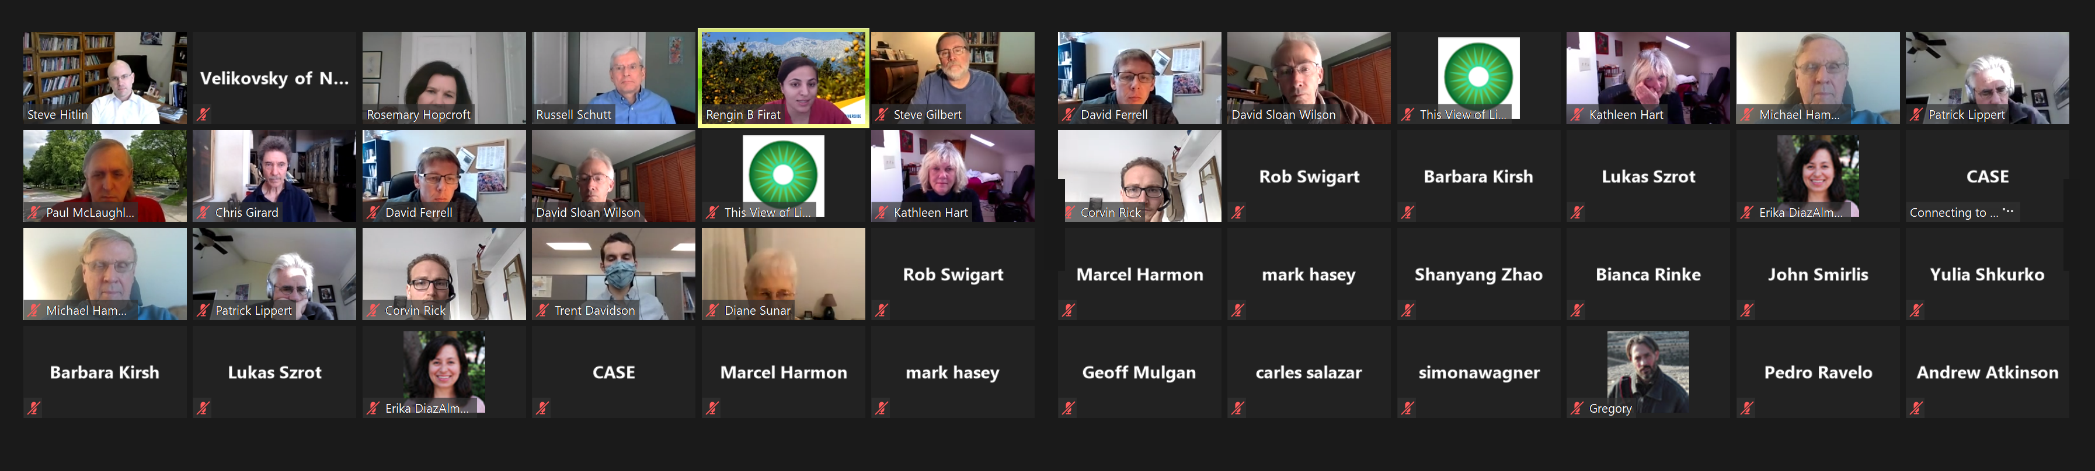
Task: Click the simonawagner participant tile
Action: pos(1478,372)
